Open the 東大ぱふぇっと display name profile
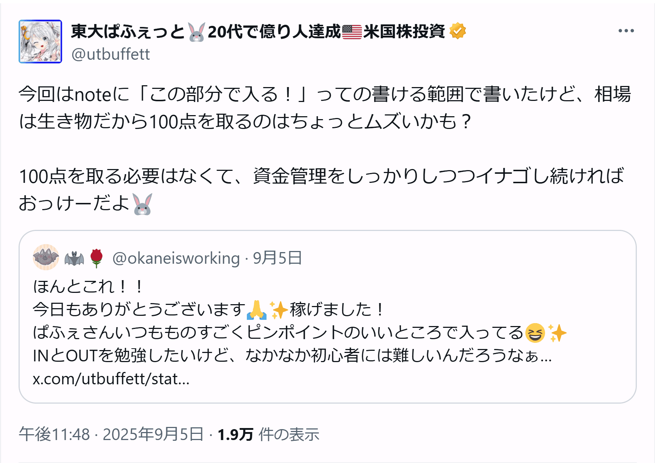The height and width of the screenshot is (463, 655). click(127, 31)
